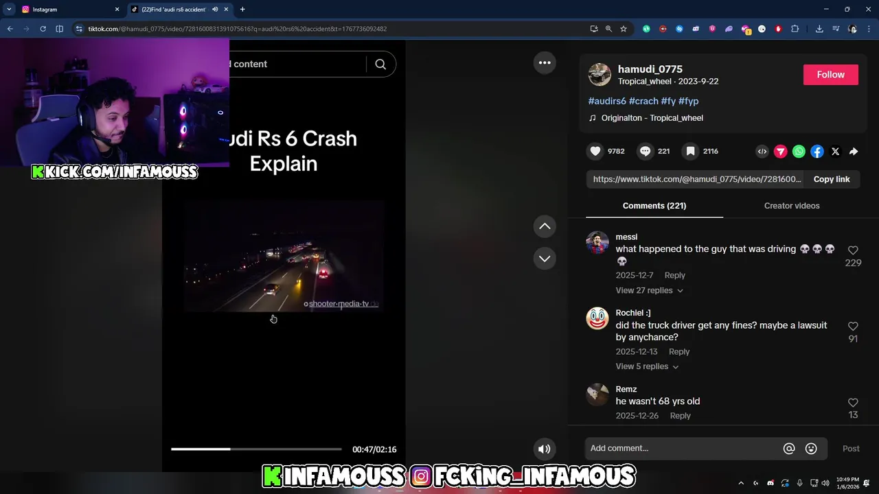
Task: Click the search magnifier icon above the video
Action: click(x=380, y=64)
